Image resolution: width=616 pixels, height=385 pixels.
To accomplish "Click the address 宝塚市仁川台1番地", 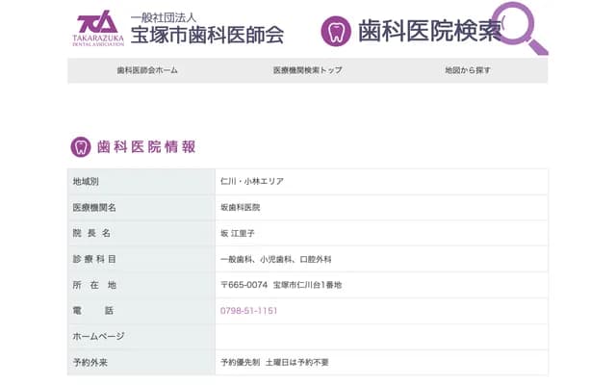I will (x=307, y=285).
